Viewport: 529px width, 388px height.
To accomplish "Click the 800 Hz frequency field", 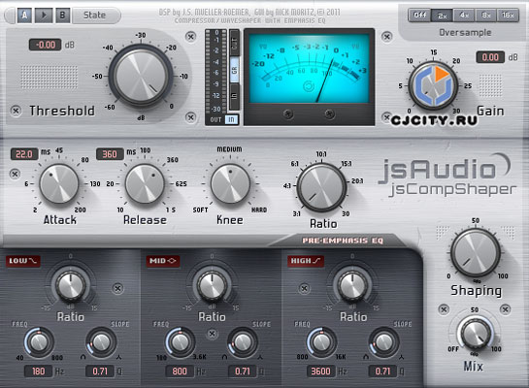I will pyautogui.click(x=180, y=372).
